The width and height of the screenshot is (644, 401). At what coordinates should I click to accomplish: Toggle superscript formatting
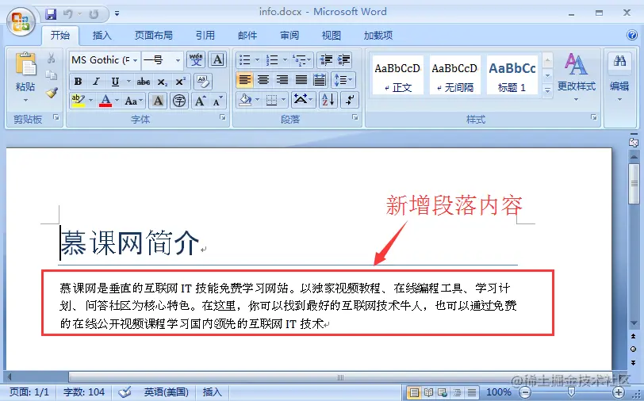(x=180, y=82)
